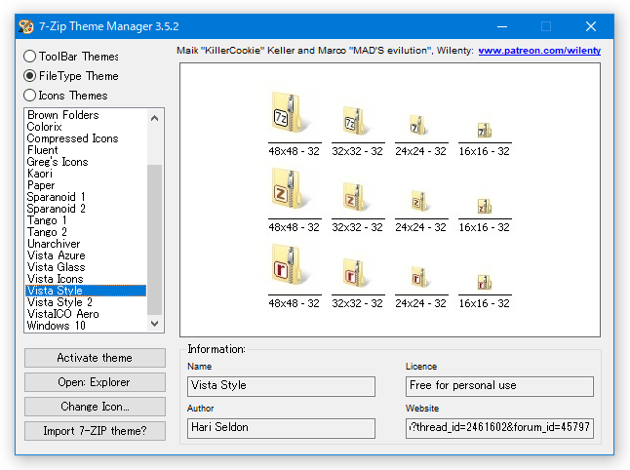Click the 16x16 rar (r) icon preview

[x=485, y=282]
